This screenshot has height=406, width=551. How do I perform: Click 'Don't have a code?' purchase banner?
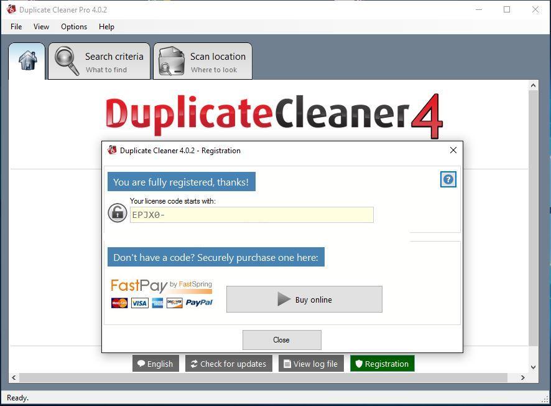[x=216, y=257]
